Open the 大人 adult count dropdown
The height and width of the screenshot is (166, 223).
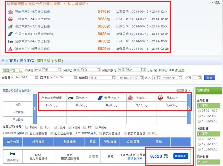(x=157, y=78)
